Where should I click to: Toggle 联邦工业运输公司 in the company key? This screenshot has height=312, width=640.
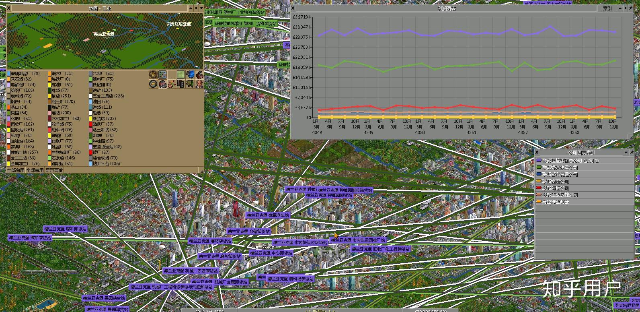pos(585,195)
